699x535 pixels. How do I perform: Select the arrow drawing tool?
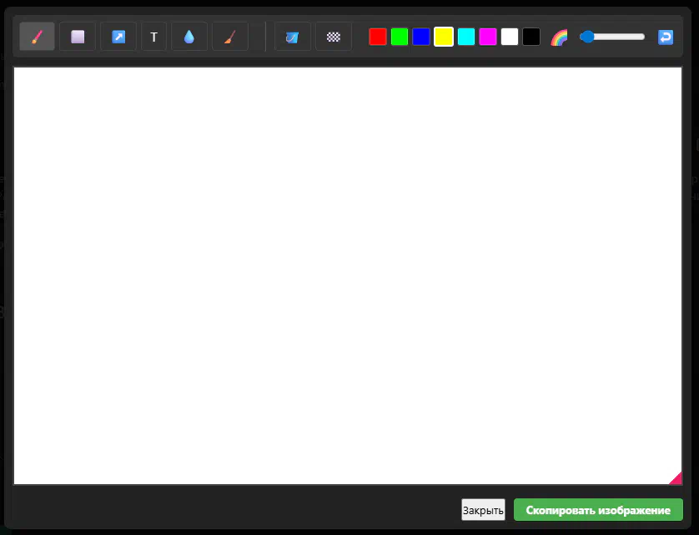click(x=118, y=37)
